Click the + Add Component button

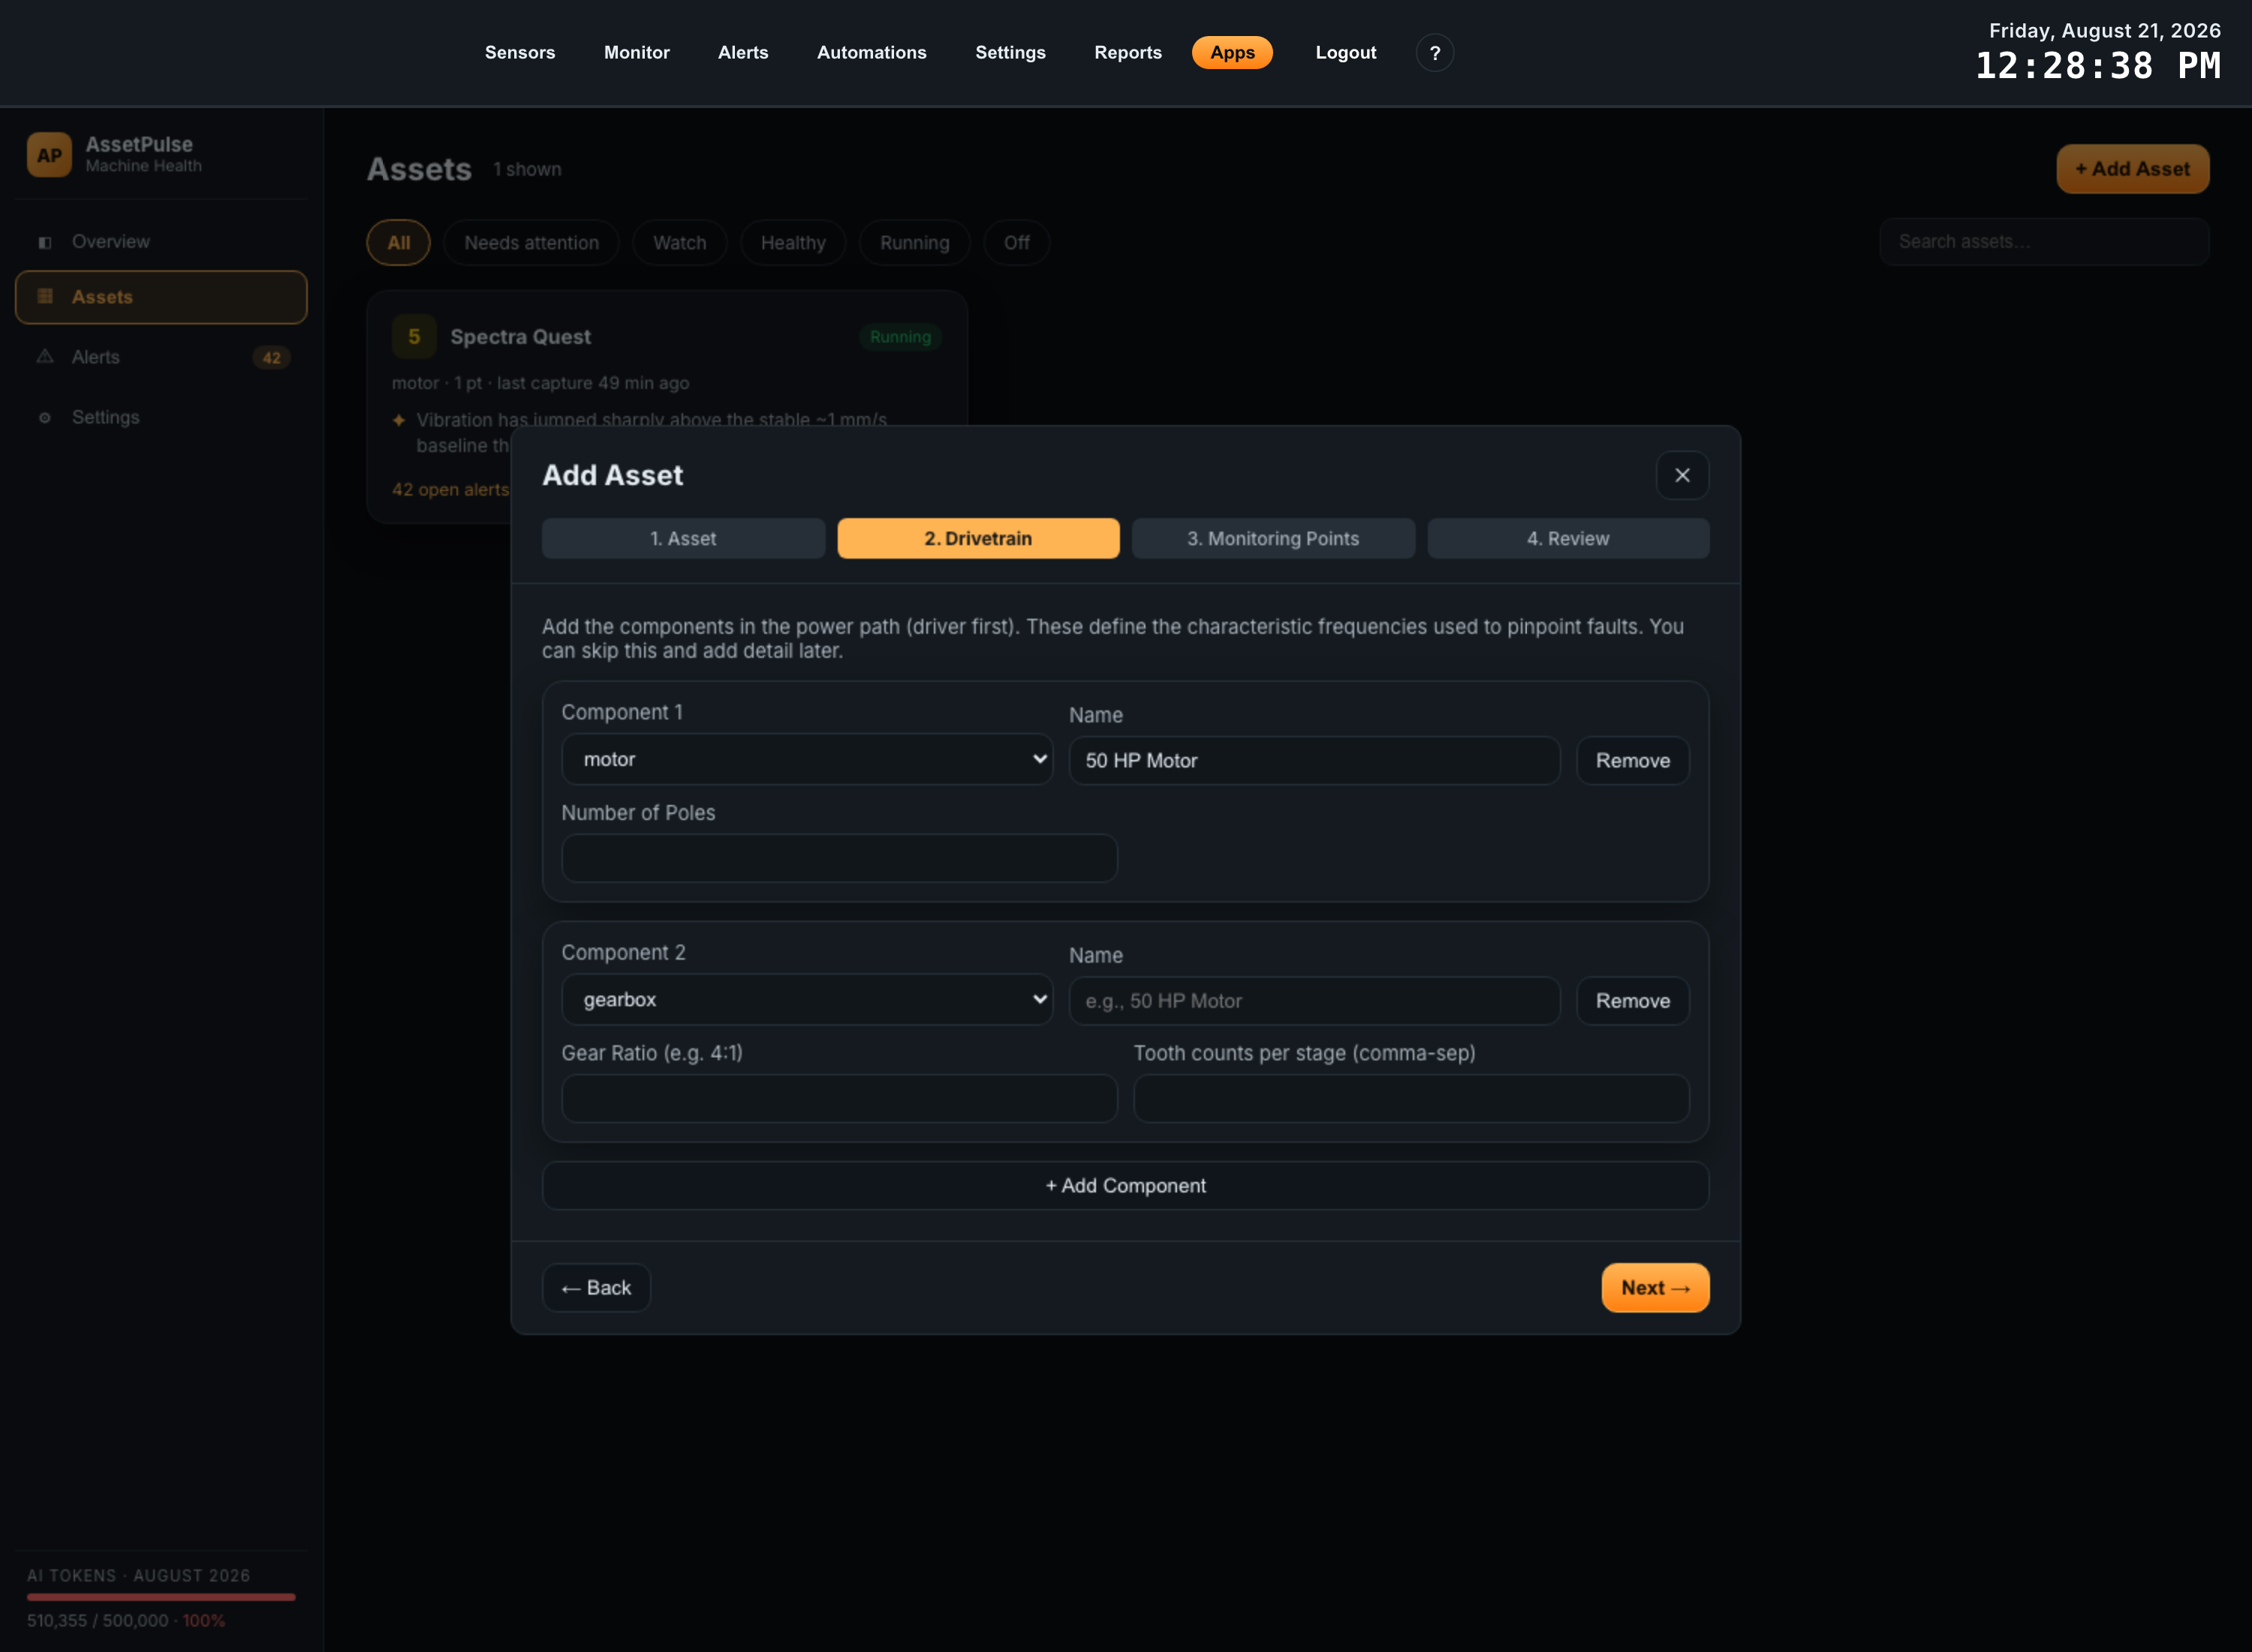click(x=1125, y=1186)
